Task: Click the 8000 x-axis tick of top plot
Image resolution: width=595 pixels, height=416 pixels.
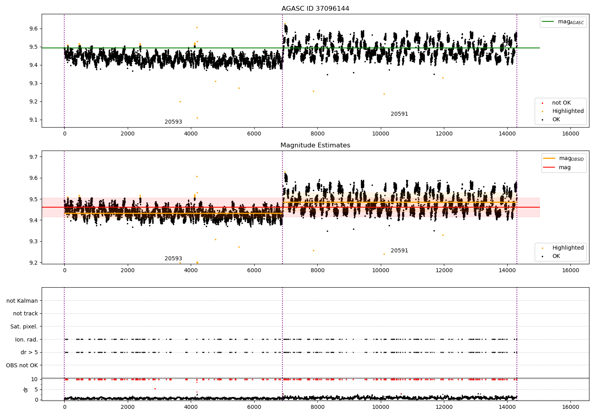Action: tap(317, 134)
